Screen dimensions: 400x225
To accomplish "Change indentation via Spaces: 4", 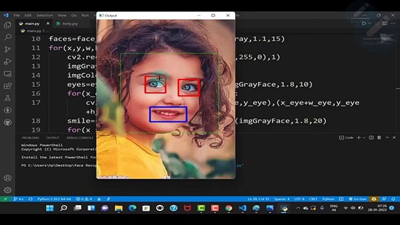I will 282,199.
